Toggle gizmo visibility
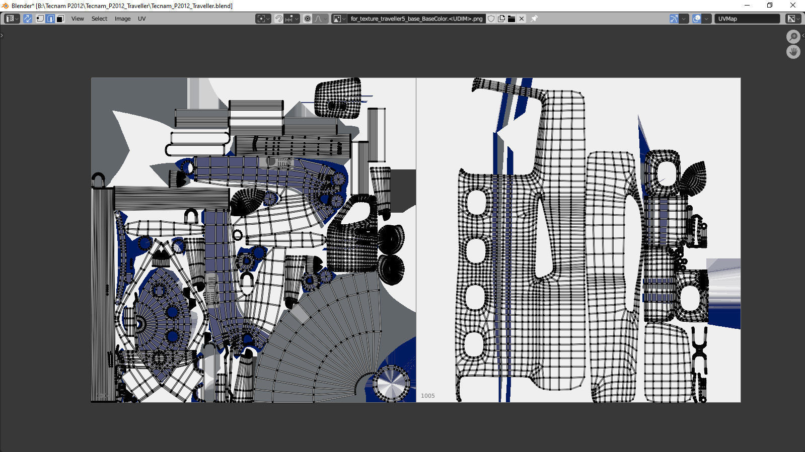805x452 pixels. [x=674, y=19]
